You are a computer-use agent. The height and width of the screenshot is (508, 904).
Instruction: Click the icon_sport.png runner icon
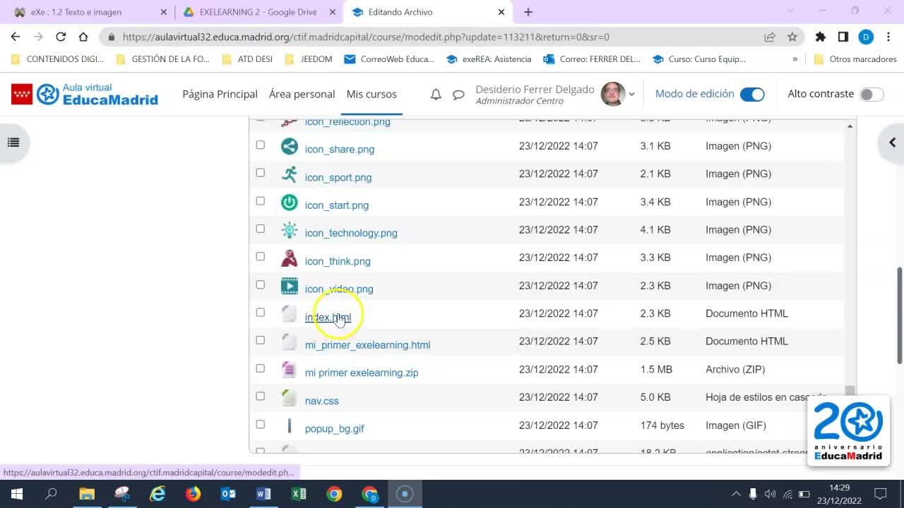[x=289, y=174]
